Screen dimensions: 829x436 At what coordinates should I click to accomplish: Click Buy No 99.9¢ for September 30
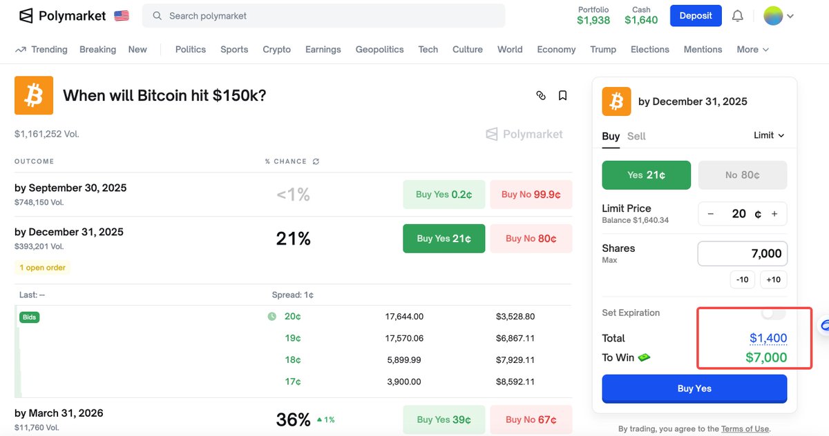click(x=531, y=195)
